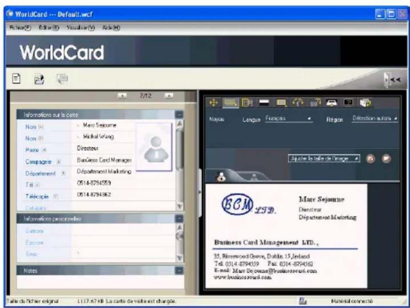
Task: Click the Épouse input field
Action: (123, 243)
